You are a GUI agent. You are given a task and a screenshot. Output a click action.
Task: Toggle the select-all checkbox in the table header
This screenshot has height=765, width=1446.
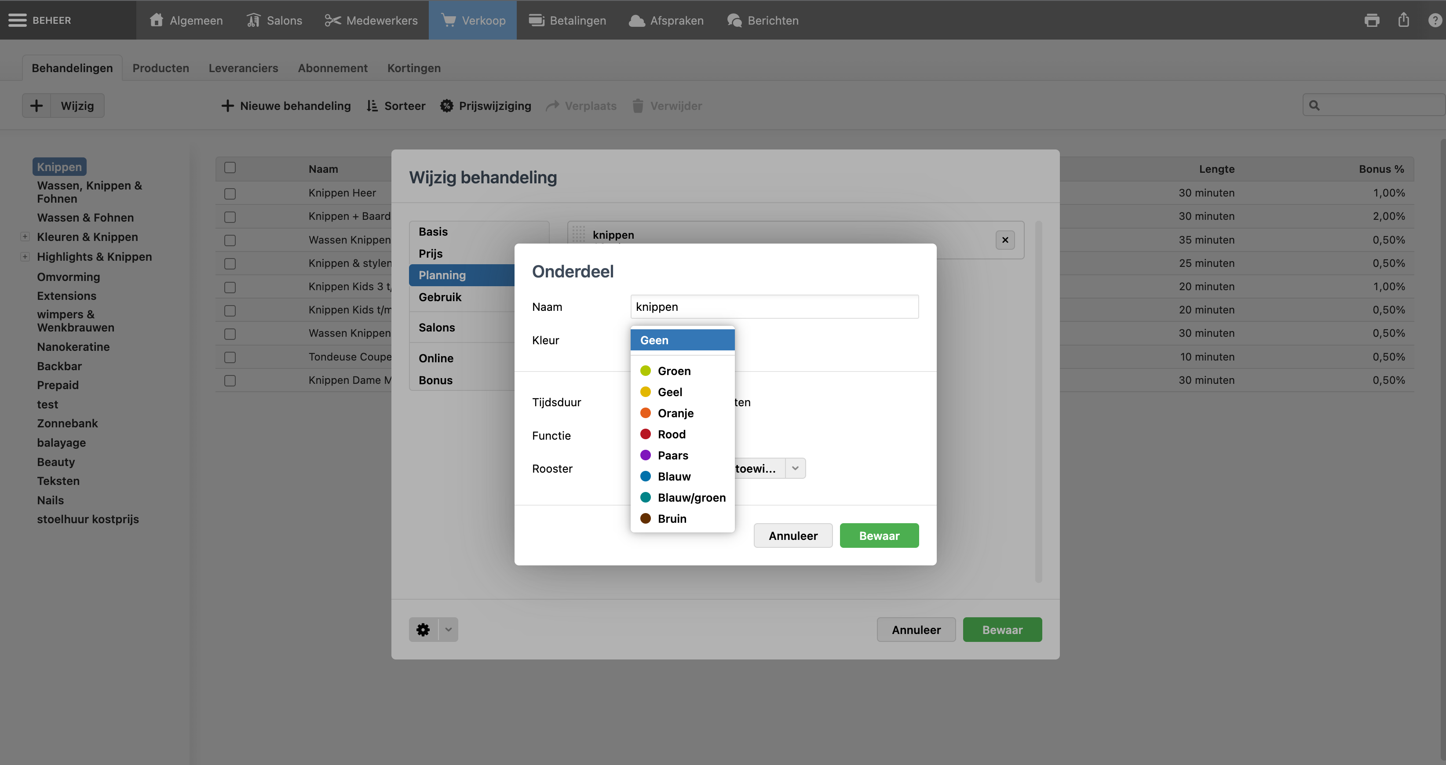coord(230,168)
